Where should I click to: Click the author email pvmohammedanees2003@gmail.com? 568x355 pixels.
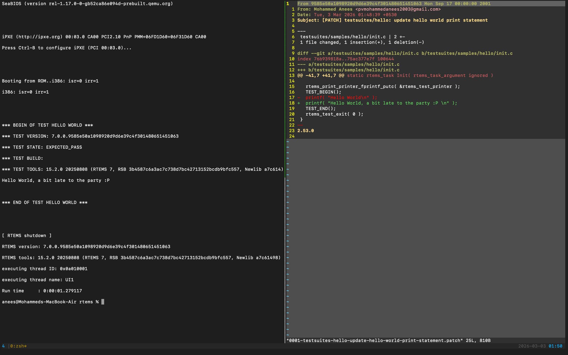tap(398, 9)
